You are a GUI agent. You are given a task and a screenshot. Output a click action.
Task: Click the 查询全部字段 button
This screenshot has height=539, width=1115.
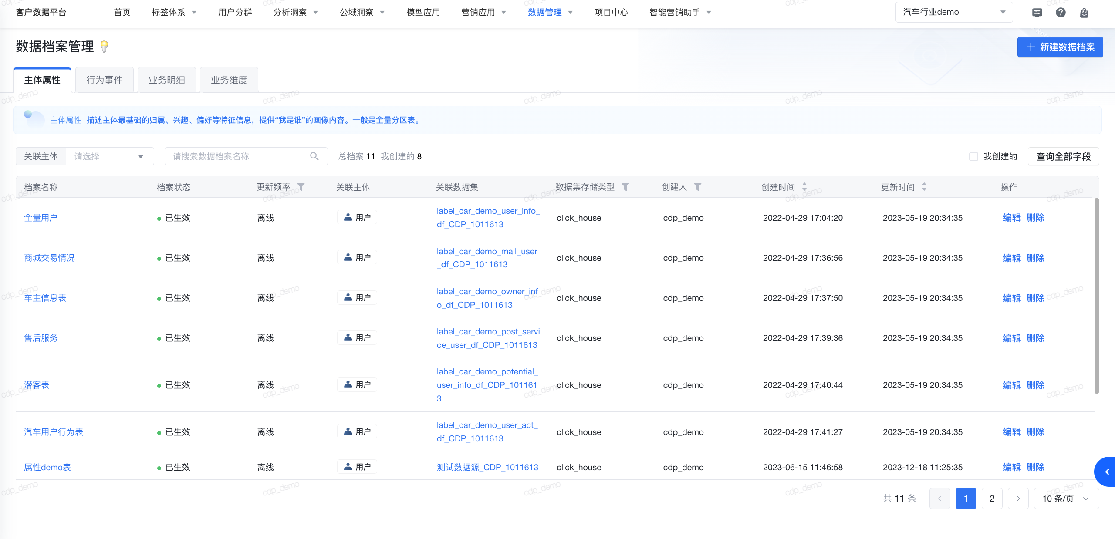1063,157
